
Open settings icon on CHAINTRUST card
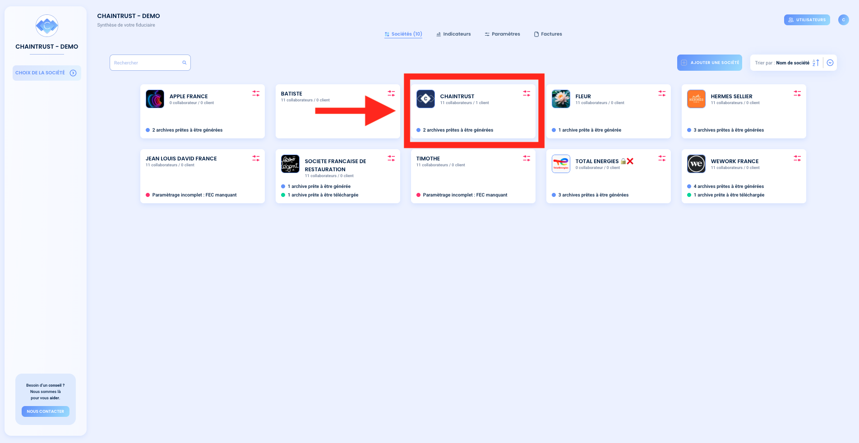(x=526, y=93)
